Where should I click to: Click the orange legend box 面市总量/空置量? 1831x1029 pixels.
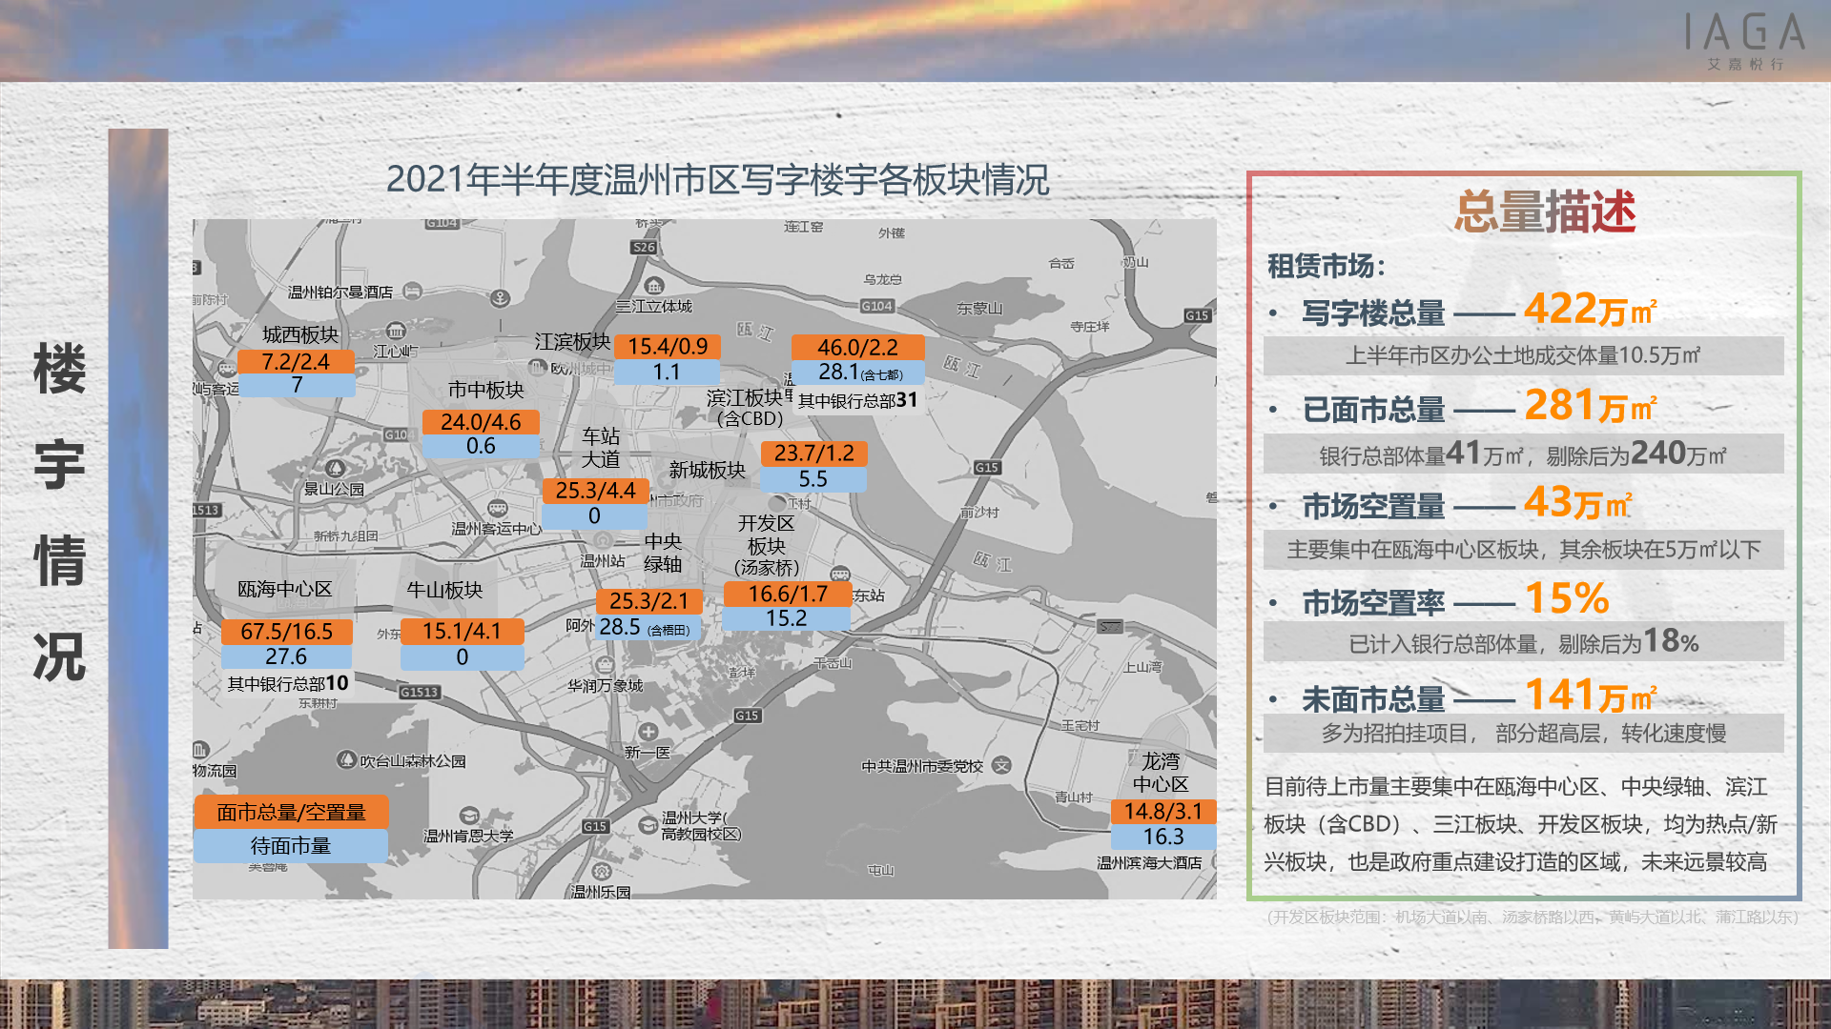pyautogui.click(x=291, y=812)
